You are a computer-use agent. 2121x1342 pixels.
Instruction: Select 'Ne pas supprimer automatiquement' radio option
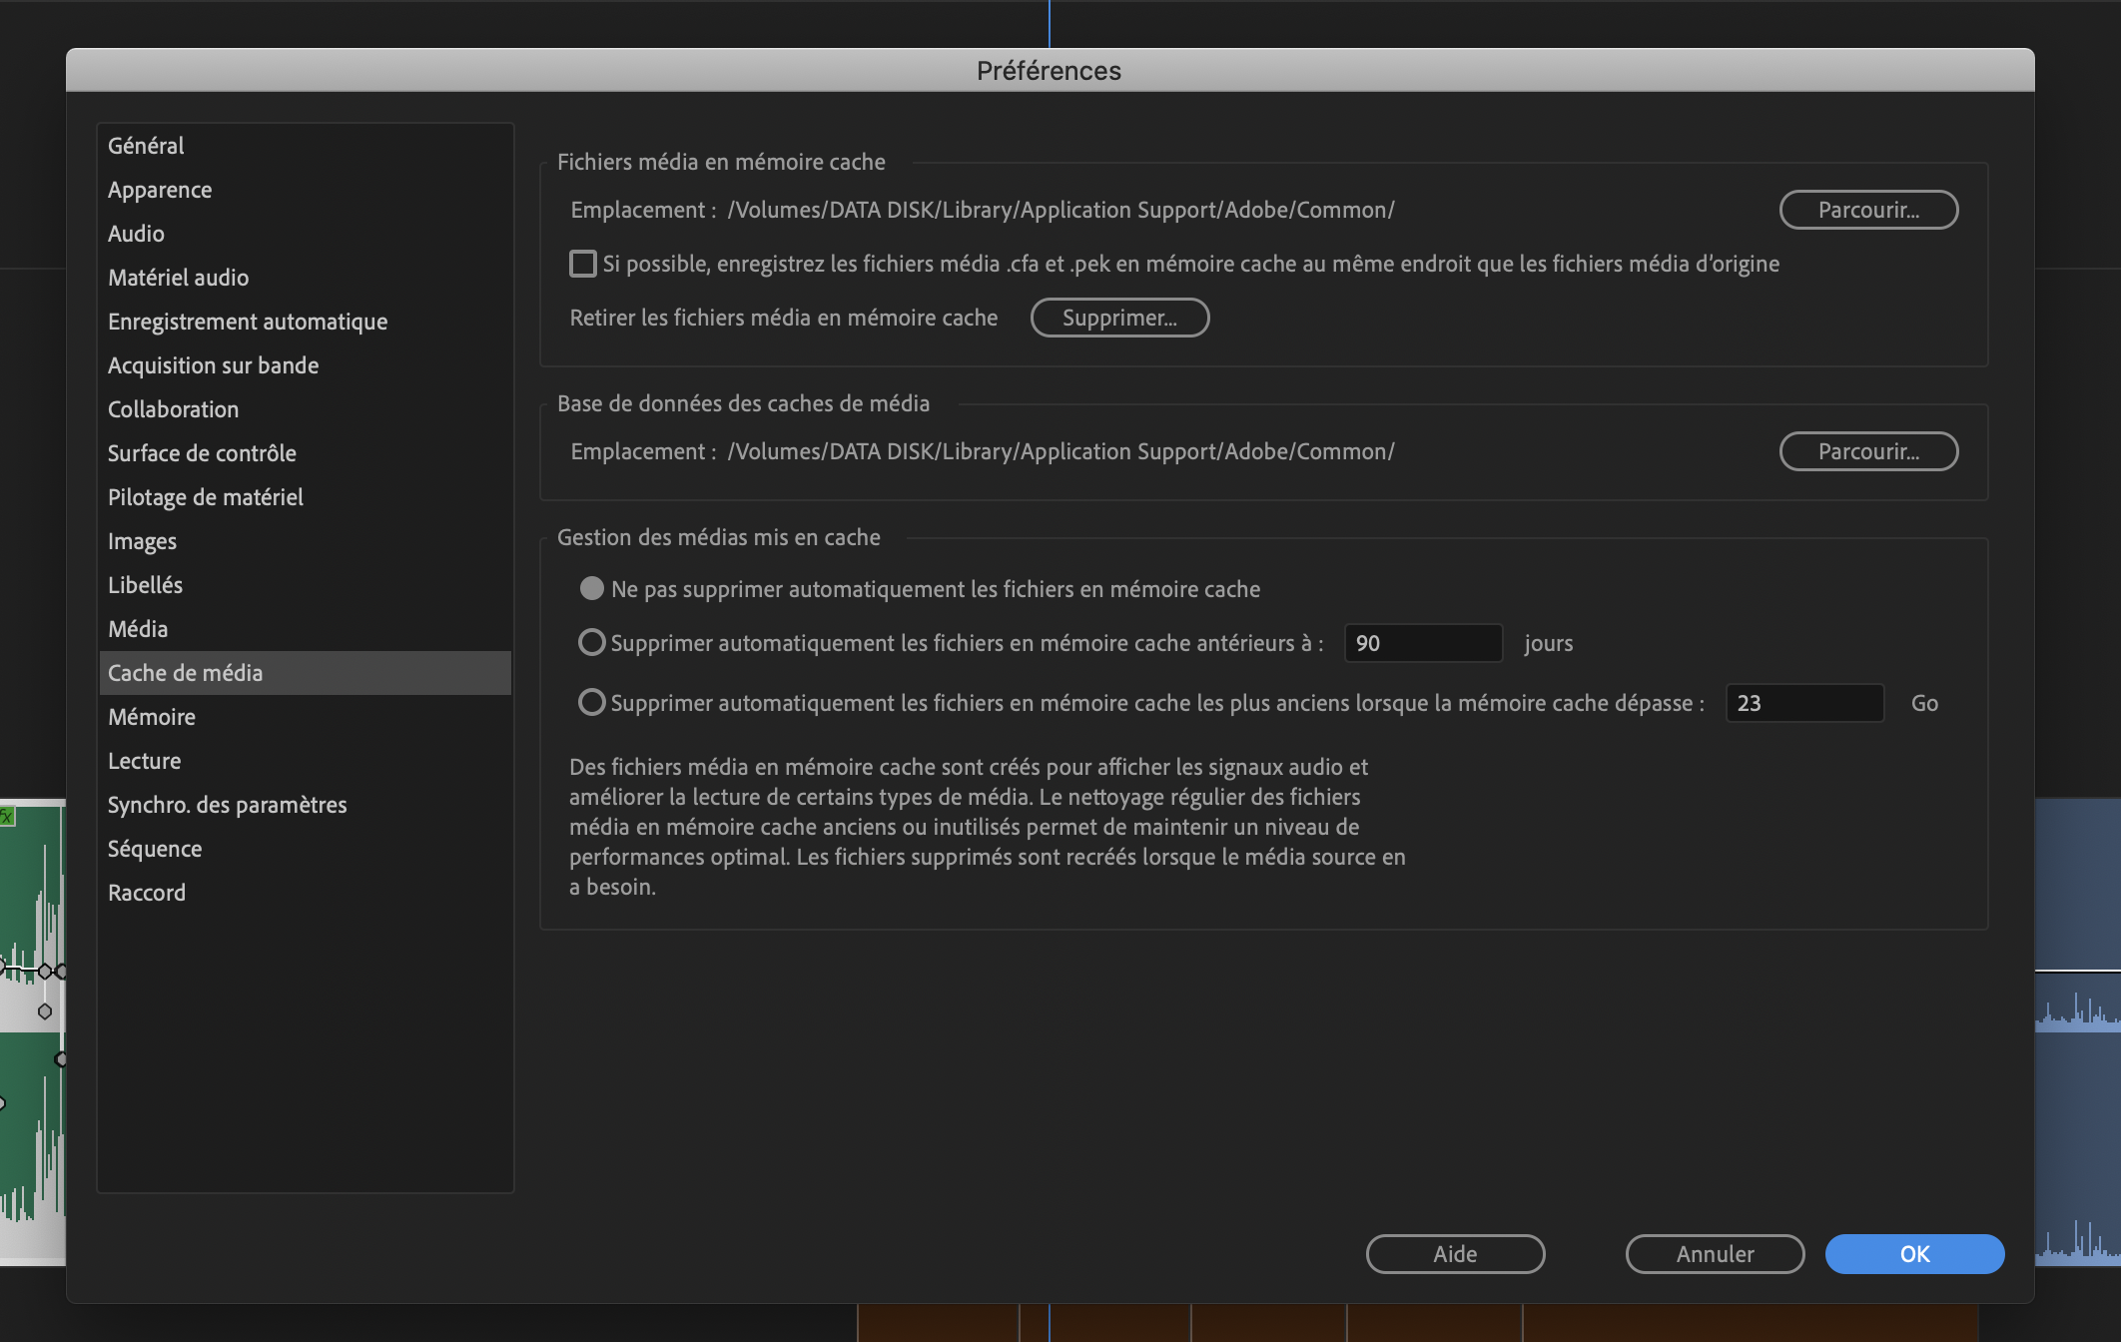coord(592,589)
